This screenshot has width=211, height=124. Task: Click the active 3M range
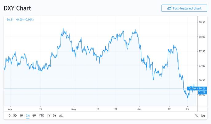(x=28, y=116)
